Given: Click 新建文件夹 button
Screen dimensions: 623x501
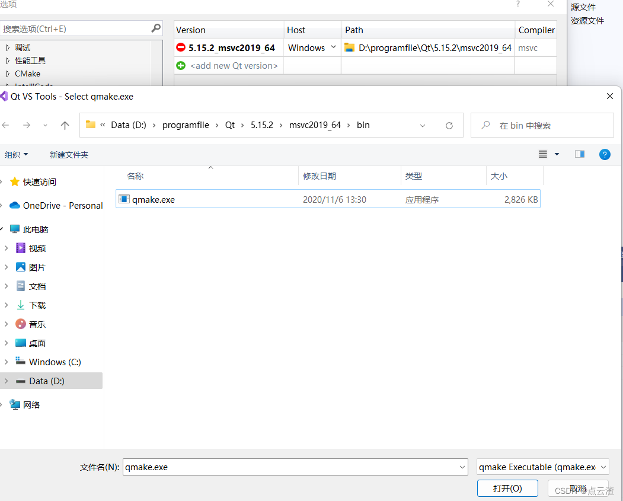Looking at the screenshot, I should click(x=69, y=155).
